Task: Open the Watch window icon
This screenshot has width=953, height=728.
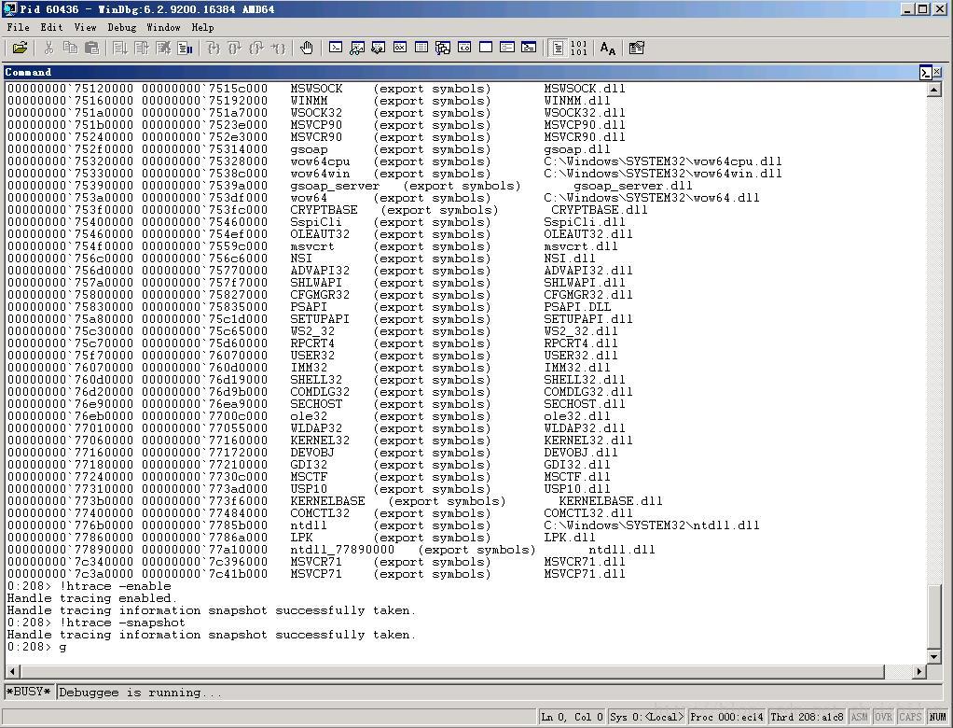Action: pyautogui.click(x=357, y=48)
